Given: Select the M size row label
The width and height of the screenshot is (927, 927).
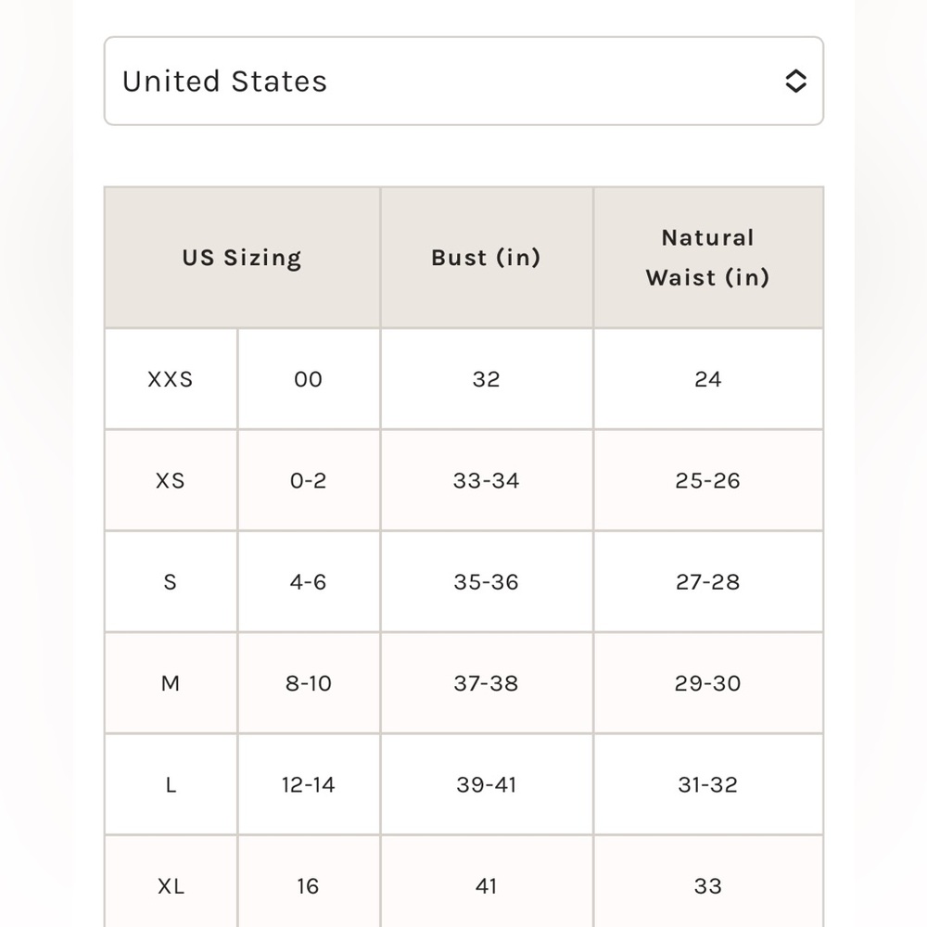Looking at the screenshot, I should [171, 683].
